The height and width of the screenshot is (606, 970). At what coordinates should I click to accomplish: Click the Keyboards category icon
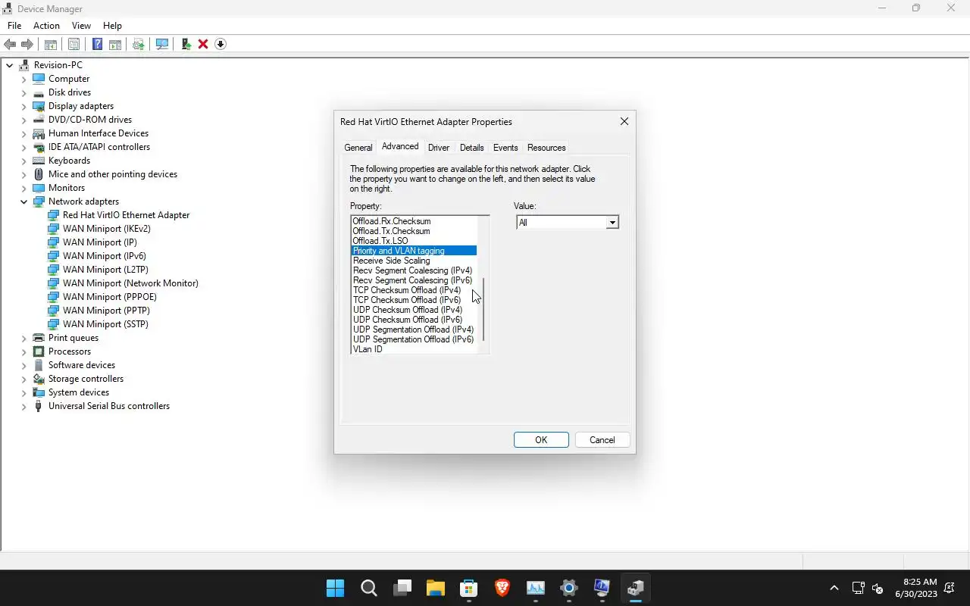(x=39, y=161)
